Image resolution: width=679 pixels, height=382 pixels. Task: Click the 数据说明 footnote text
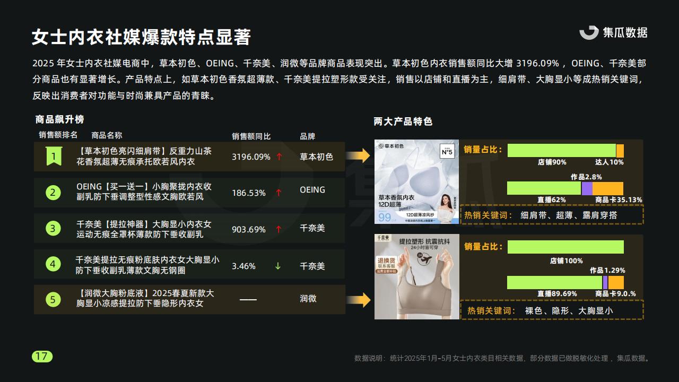[x=501, y=358]
